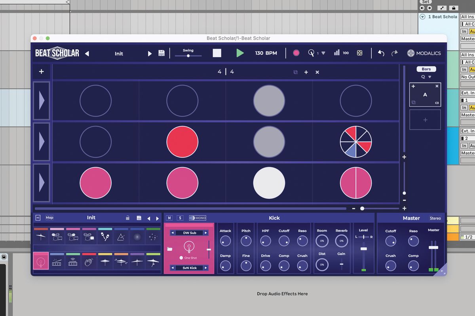Enable MONO mode on the Kick channel

pyautogui.click(x=197, y=218)
